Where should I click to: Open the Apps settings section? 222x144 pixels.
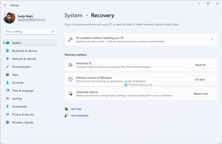click(15, 75)
